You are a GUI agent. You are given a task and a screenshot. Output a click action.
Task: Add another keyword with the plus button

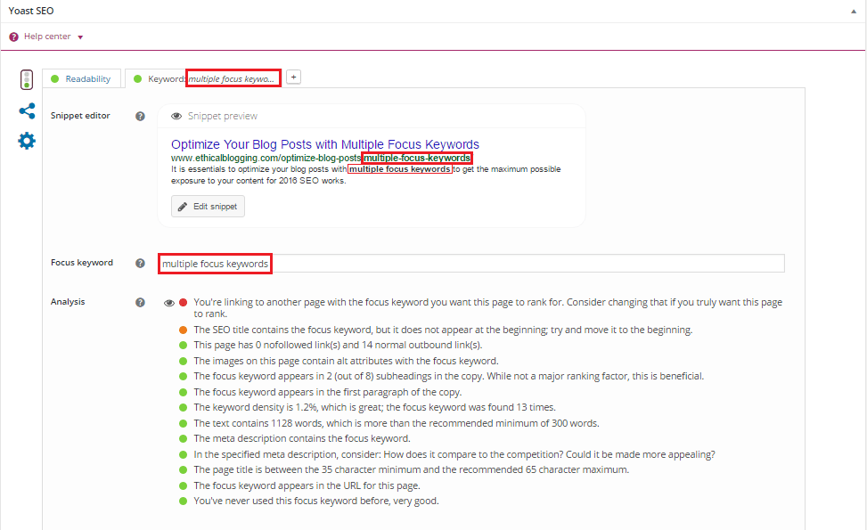tap(293, 77)
